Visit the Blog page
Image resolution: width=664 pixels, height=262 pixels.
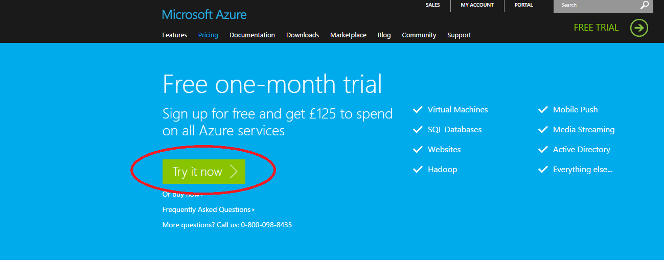pyautogui.click(x=384, y=35)
